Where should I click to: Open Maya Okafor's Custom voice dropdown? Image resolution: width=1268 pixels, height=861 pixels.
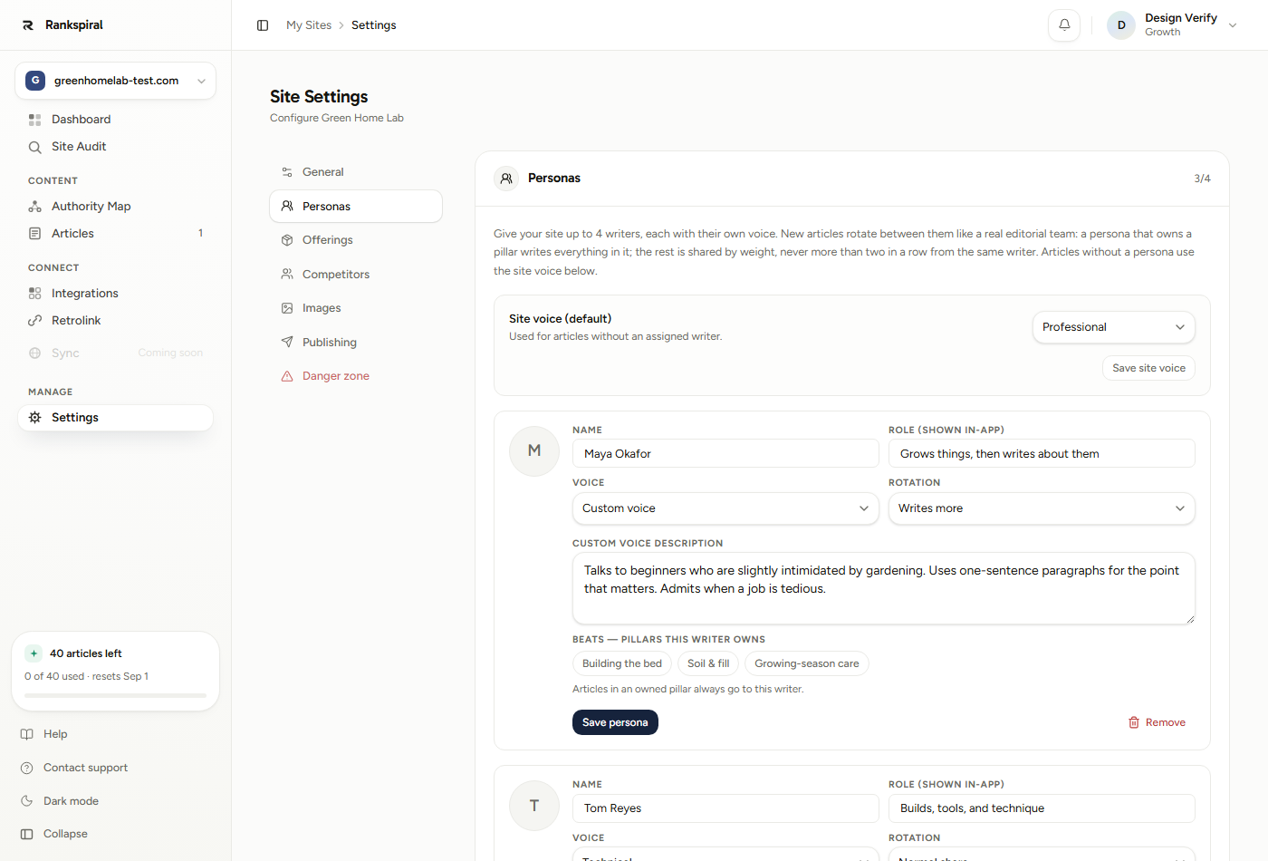(x=725, y=508)
